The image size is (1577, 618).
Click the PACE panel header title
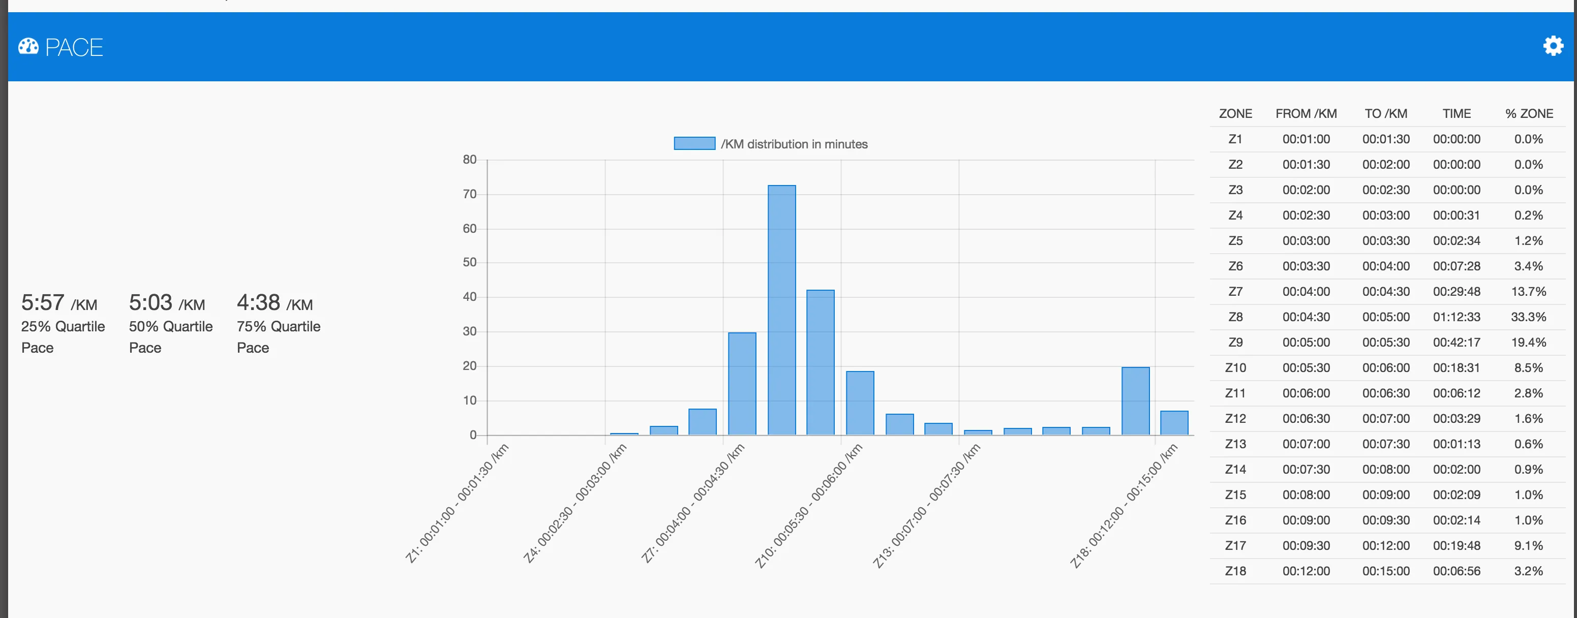[x=74, y=48]
